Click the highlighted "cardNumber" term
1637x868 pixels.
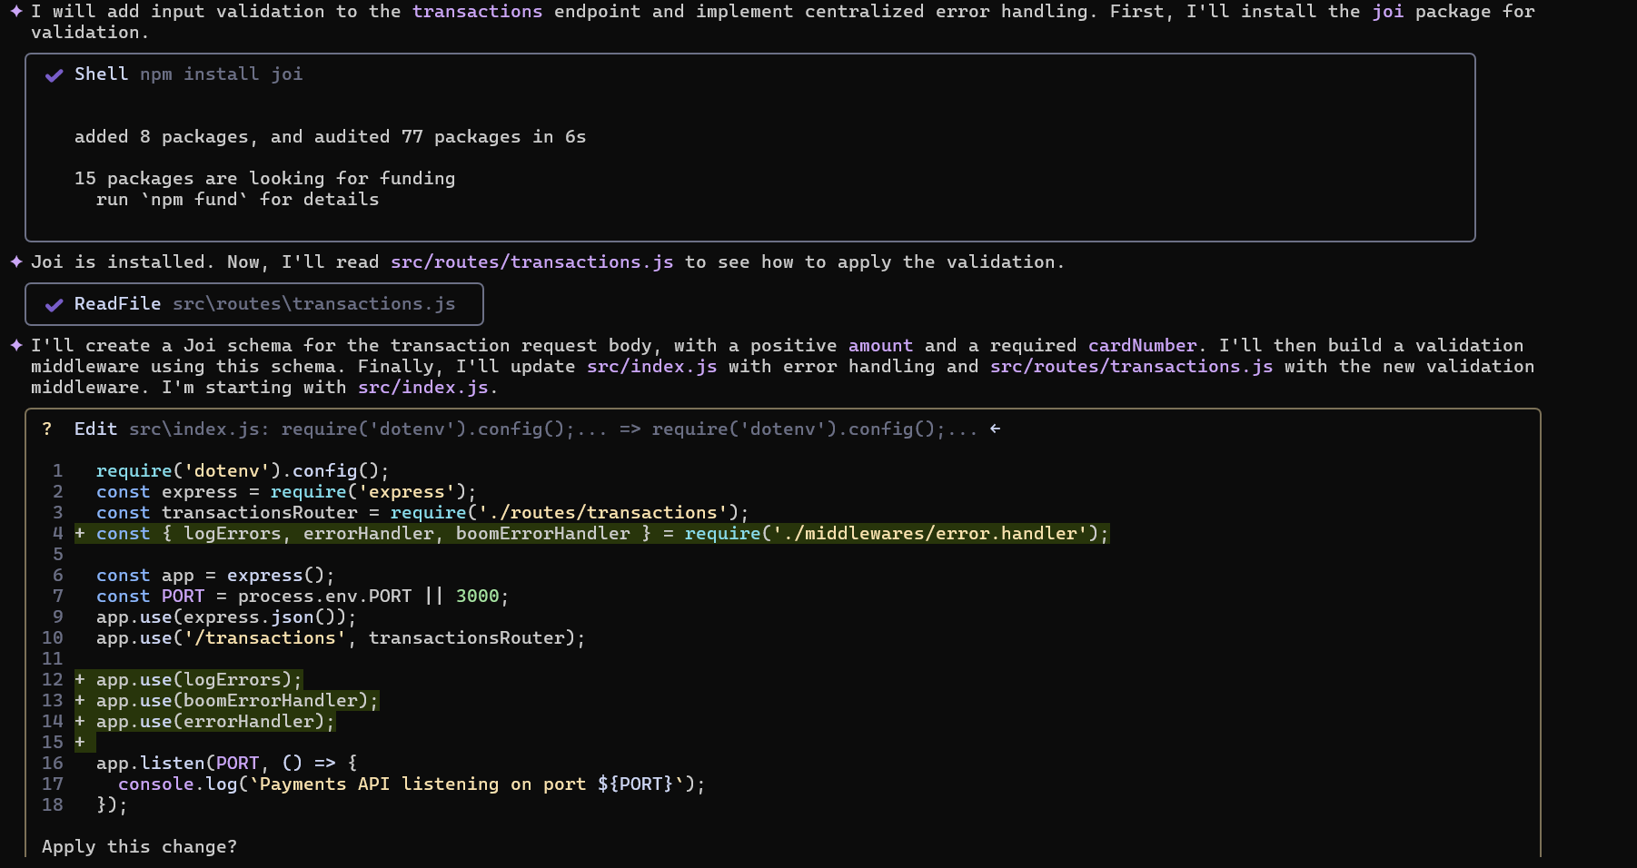(1142, 345)
